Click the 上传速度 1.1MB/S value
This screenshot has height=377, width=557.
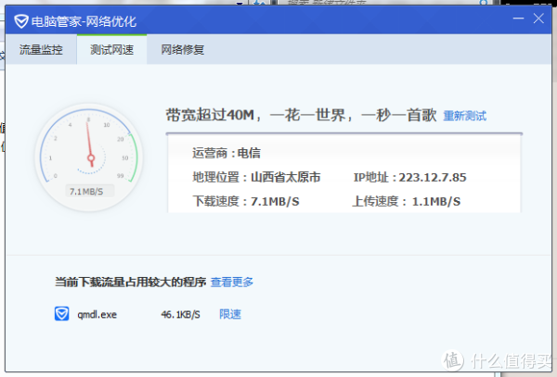(436, 201)
